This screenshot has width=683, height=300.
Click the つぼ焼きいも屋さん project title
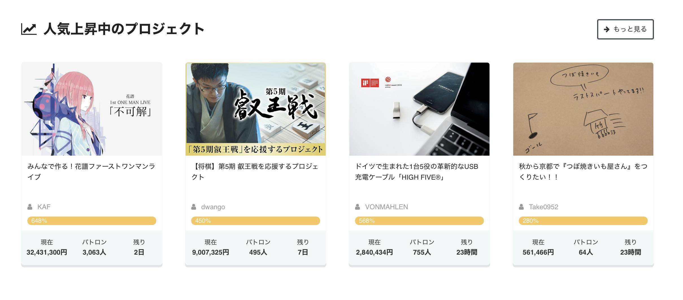pyautogui.click(x=583, y=172)
